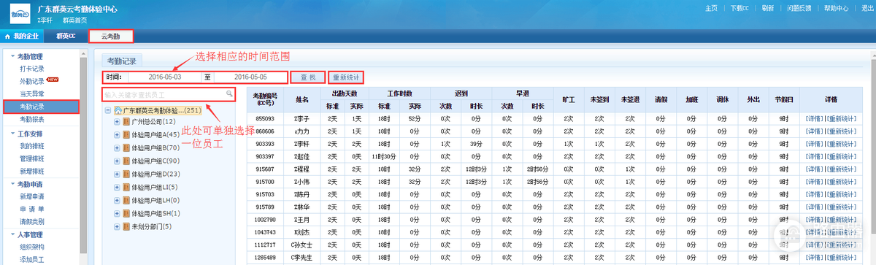
Task: Click the home icon beside 我的企业
Action: (x=8, y=36)
